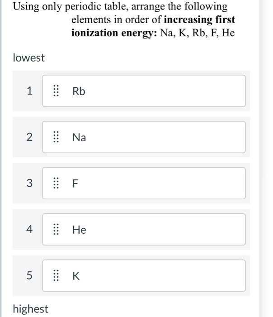The image size is (273, 317).
Task: Click the Rb element label
Action: 79,91
